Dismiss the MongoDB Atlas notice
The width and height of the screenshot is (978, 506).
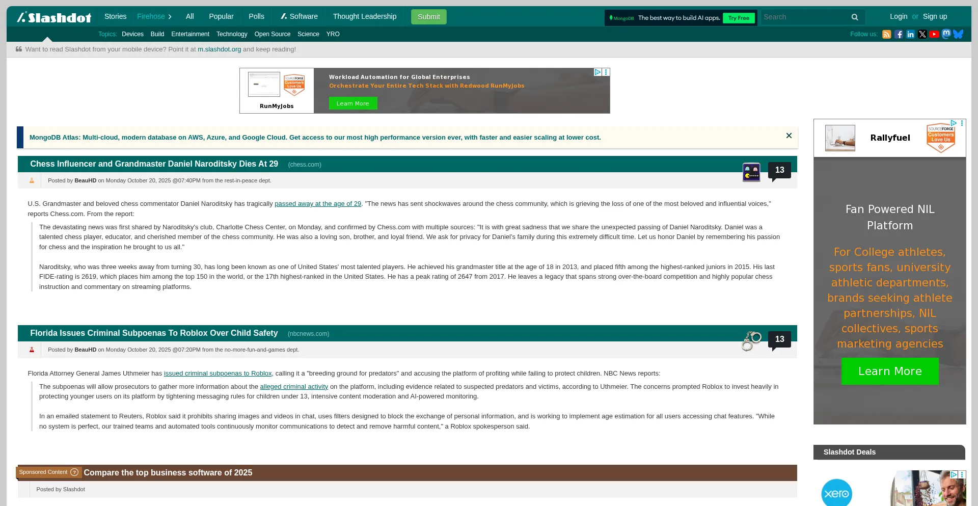789,136
